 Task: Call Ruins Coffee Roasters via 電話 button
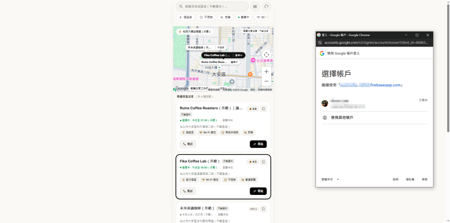coord(188,144)
